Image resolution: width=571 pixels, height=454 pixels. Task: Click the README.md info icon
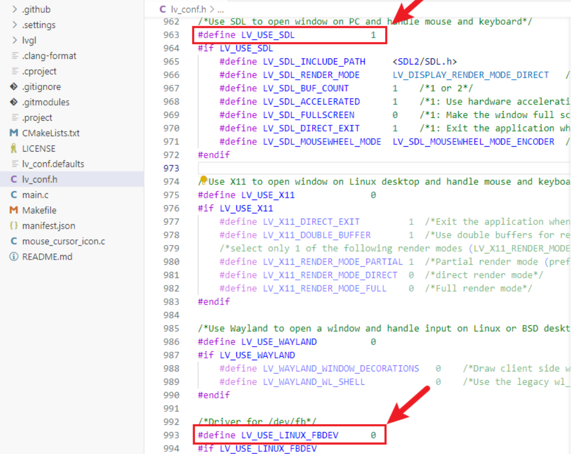(14, 257)
